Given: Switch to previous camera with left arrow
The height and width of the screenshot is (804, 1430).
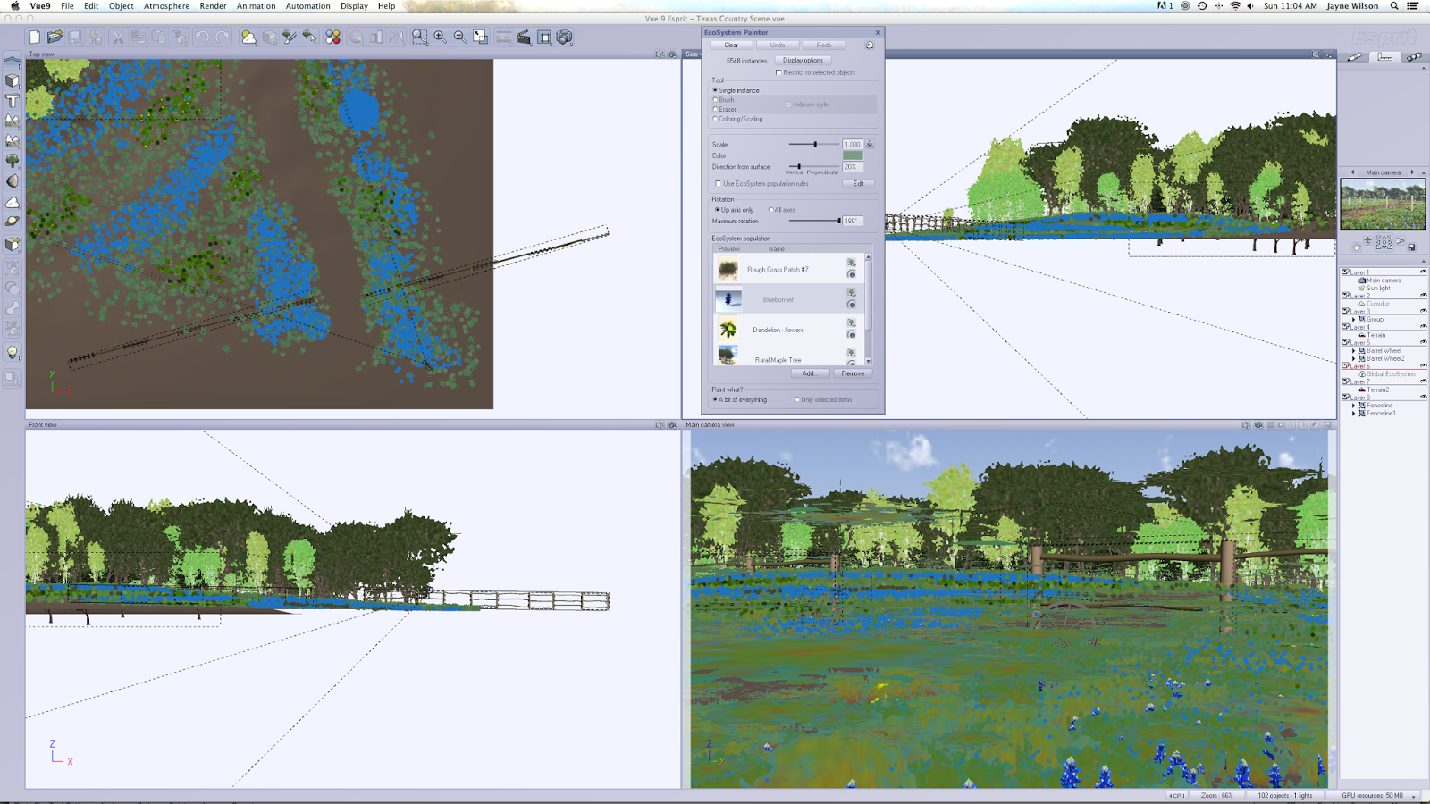Looking at the screenshot, I should pos(1352,172).
